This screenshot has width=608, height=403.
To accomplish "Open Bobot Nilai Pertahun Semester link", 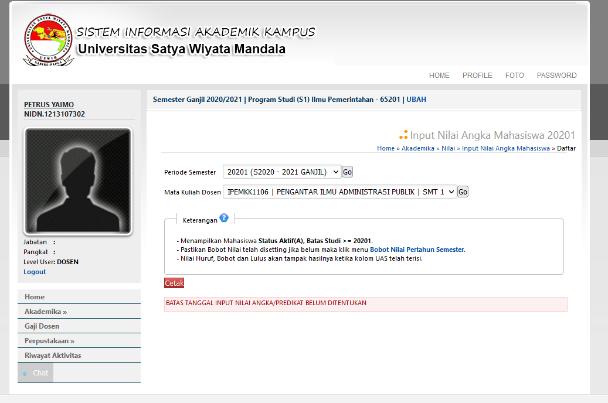I will 417,250.
